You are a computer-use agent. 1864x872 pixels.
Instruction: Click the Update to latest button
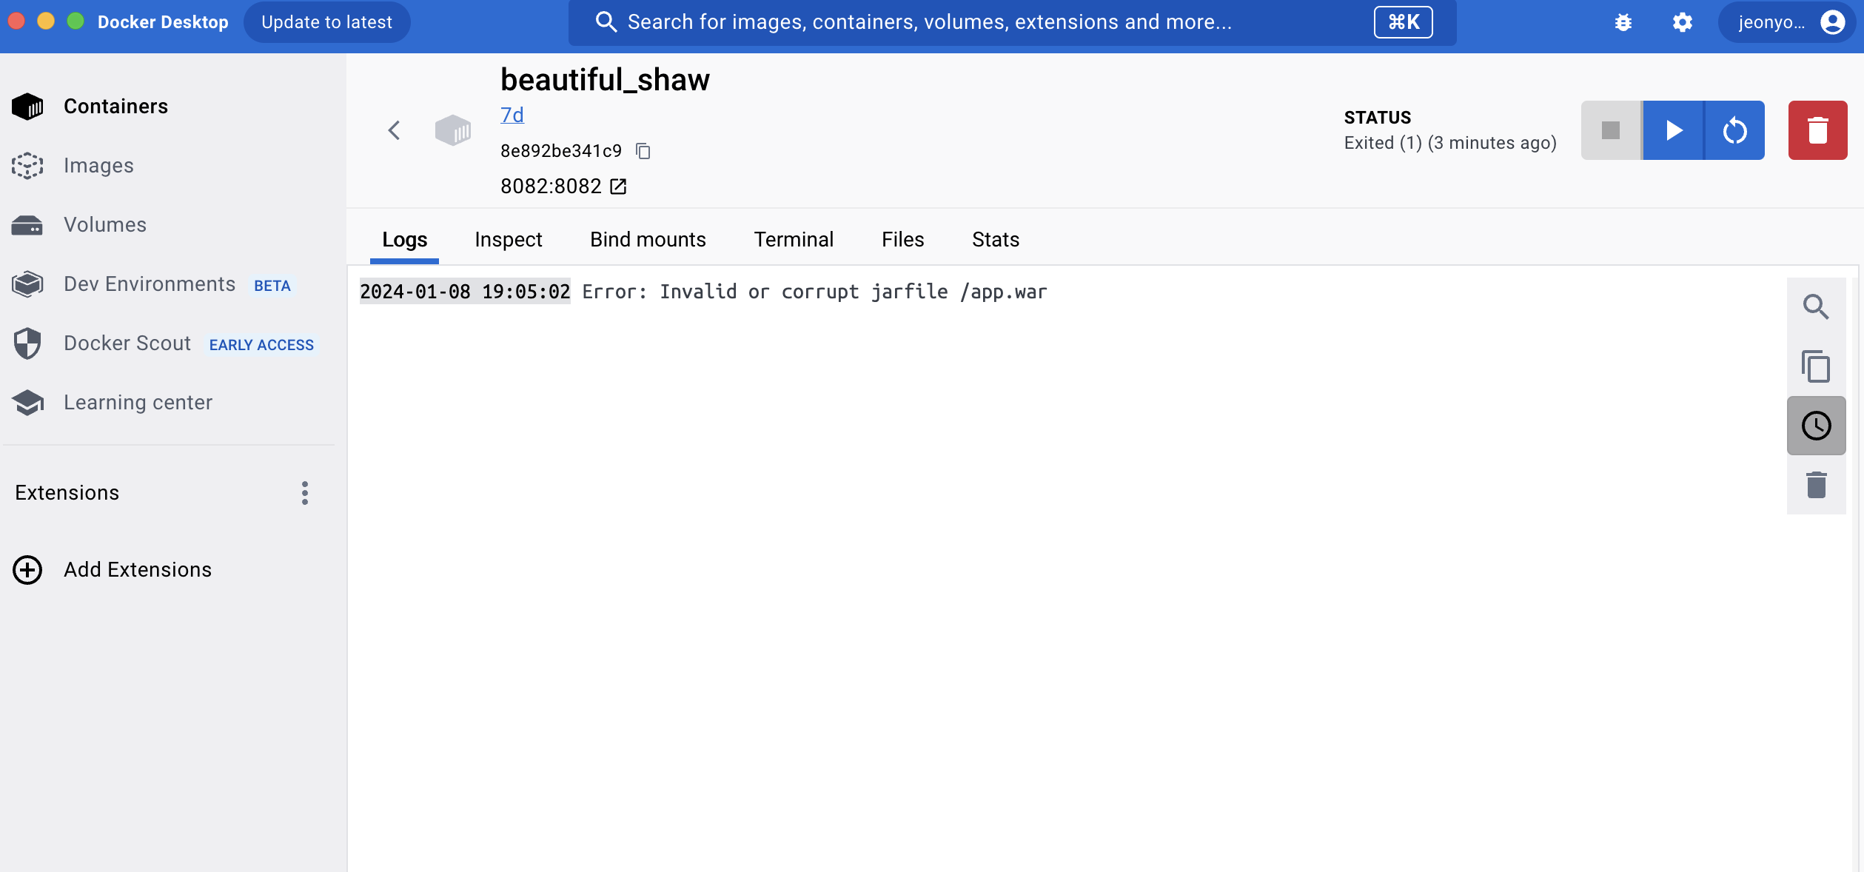(x=326, y=22)
